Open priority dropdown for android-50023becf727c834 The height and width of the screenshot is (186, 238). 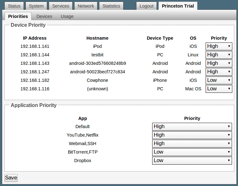219,72
